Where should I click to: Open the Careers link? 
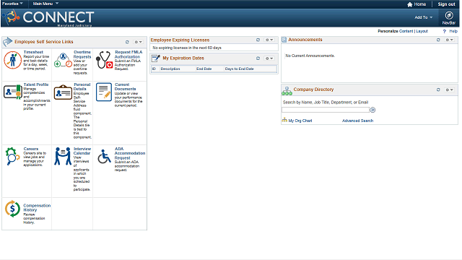click(31, 149)
